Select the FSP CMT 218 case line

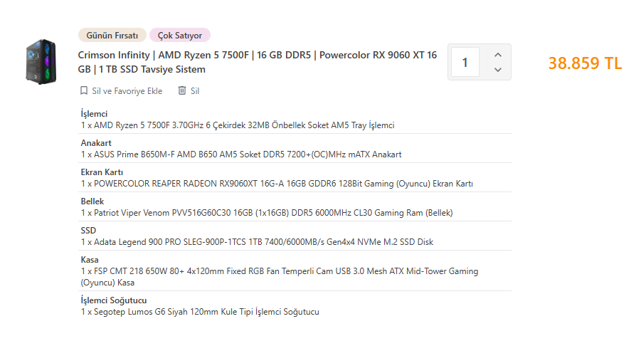click(279, 271)
